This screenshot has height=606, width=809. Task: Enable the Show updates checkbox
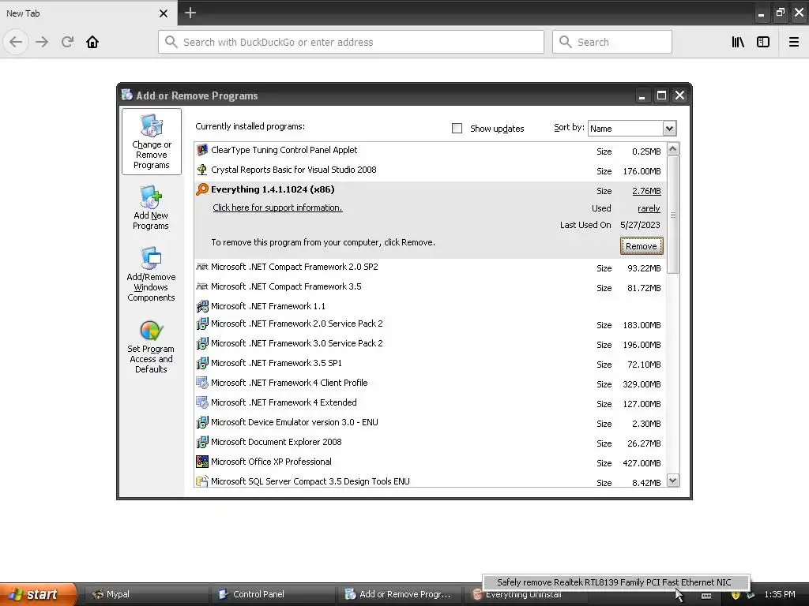pos(457,129)
